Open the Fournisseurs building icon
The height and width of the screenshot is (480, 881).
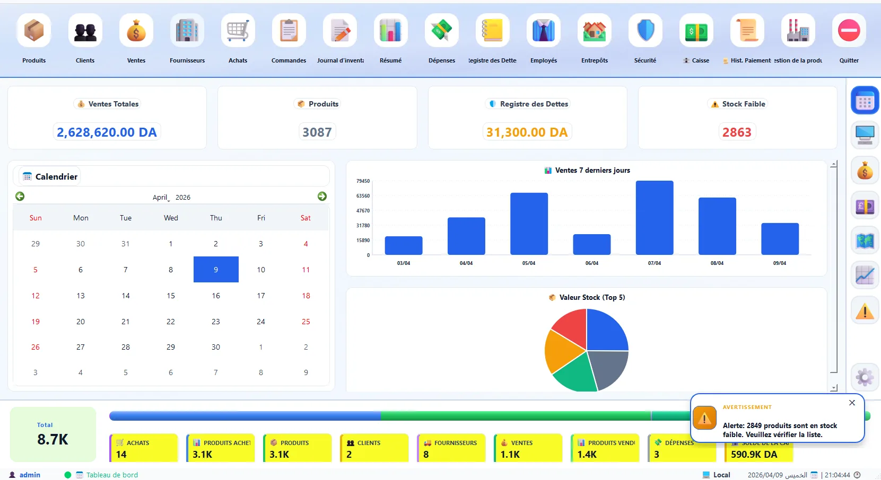187,31
